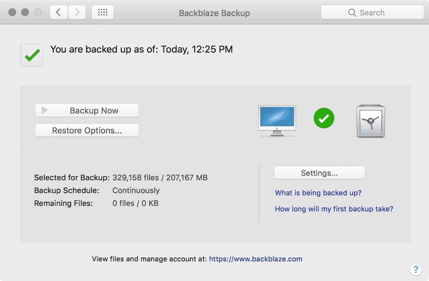
Task: Click the "Continuously" backup schedule value
Action: tap(136, 190)
